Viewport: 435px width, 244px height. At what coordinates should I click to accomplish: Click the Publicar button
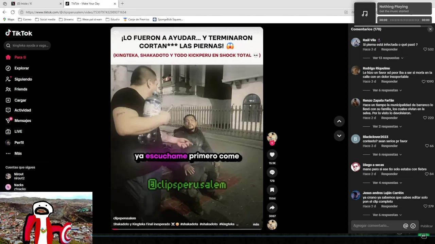tap(427, 226)
